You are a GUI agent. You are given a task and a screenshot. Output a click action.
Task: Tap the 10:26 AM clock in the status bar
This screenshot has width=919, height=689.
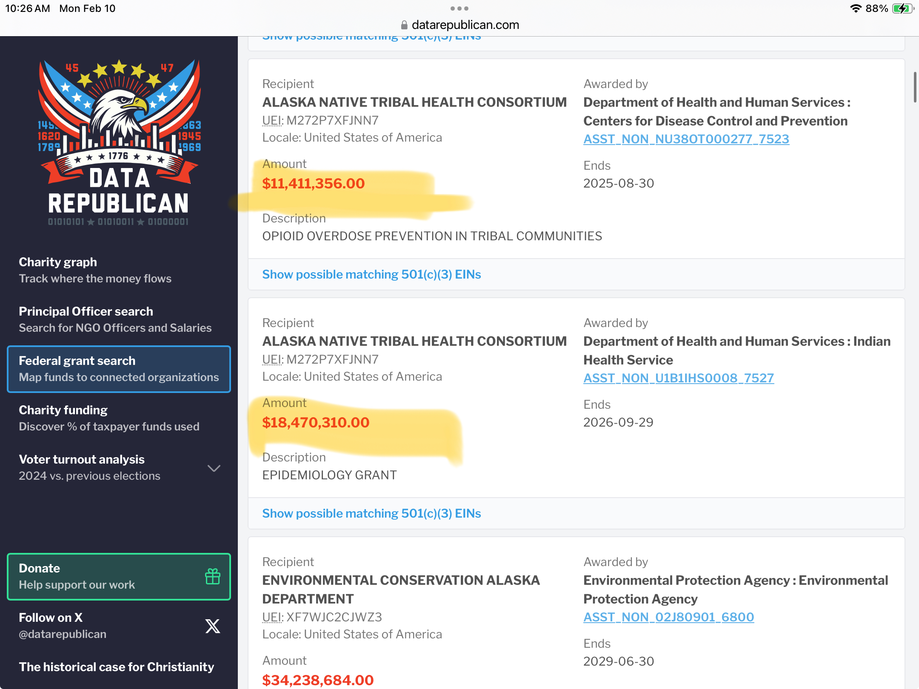pyautogui.click(x=28, y=9)
